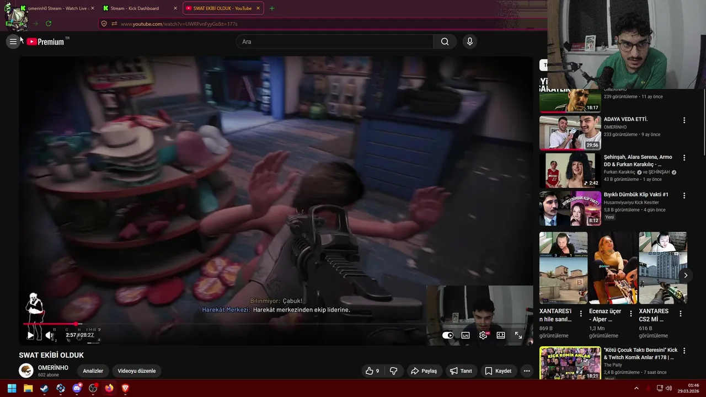
Task: Open The Pally channel link
Action: click(x=613, y=365)
